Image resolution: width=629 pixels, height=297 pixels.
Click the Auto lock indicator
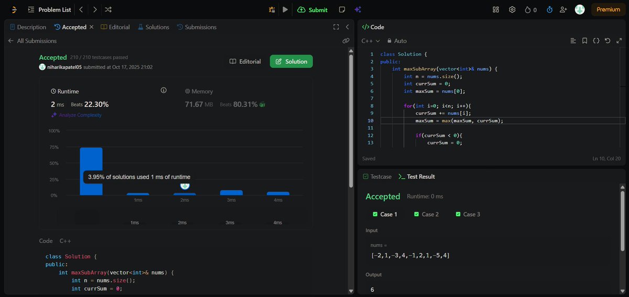(397, 40)
